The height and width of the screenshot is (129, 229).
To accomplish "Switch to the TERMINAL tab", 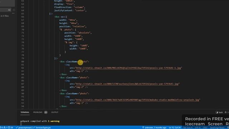I will [x=25, y=112].
